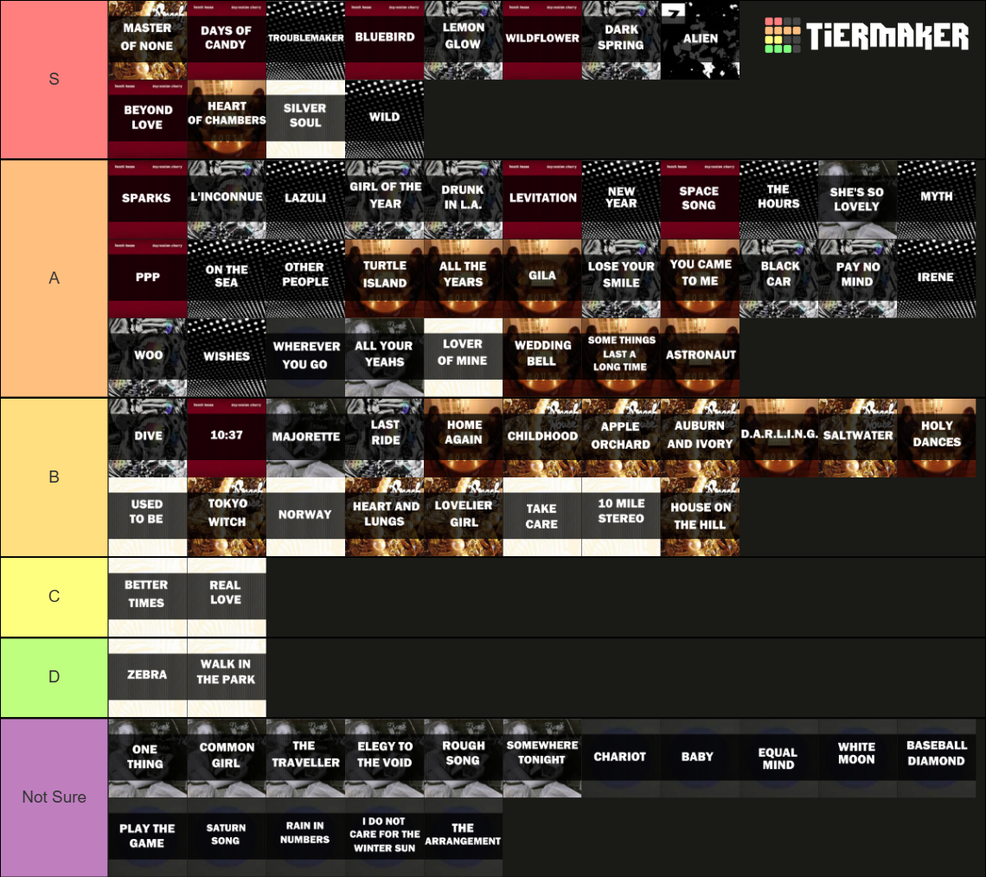Image resolution: width=986 pixels, height=877 pixels.
Task: Select the Beyond Love tile
Action: [148, 118]
